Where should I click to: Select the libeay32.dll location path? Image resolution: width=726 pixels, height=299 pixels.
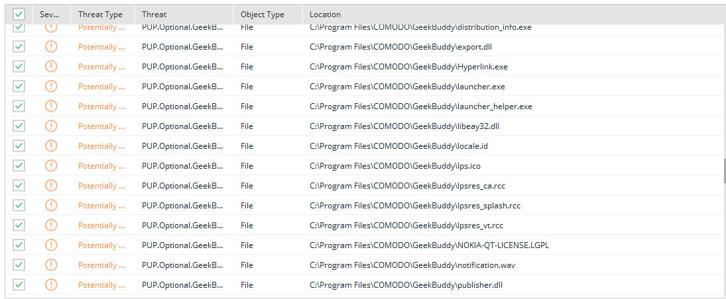(x=404, y=126)
